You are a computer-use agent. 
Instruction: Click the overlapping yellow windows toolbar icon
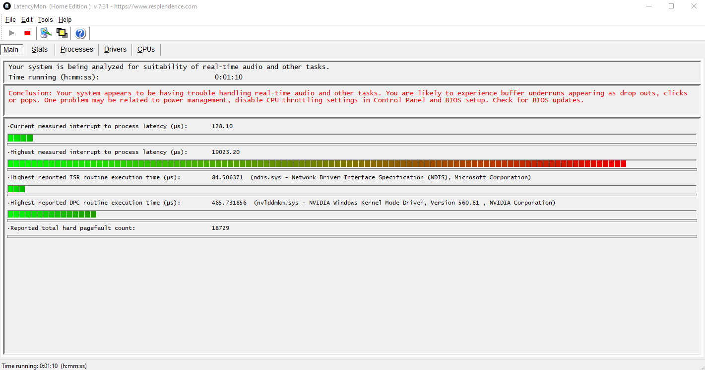point(62,33)
